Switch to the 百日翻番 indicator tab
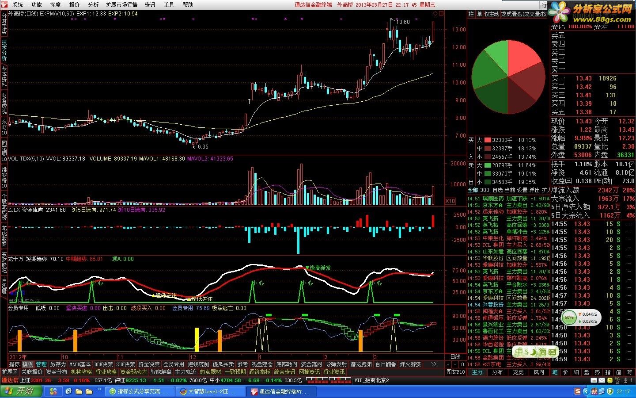Viewport: 636px width, 398px height. tap(386, 364)
